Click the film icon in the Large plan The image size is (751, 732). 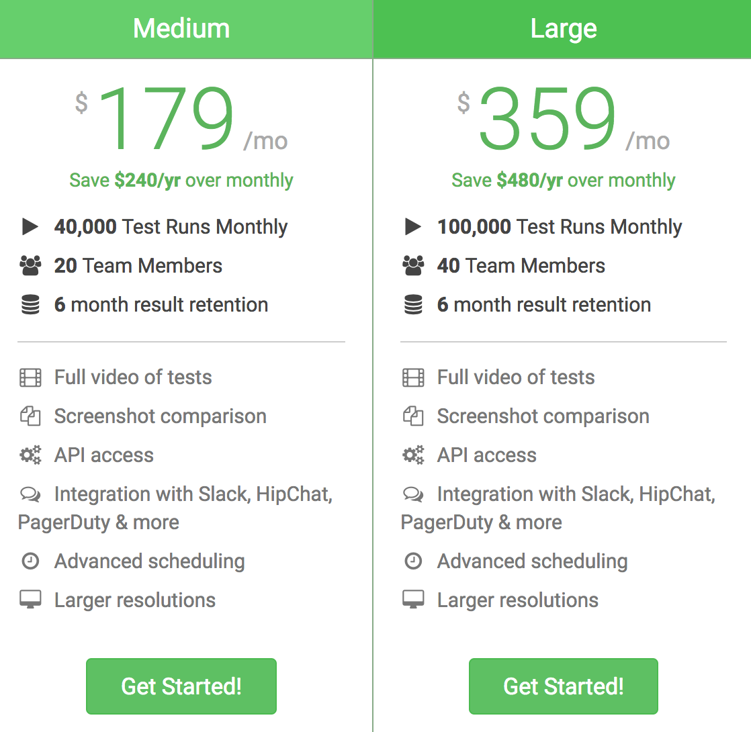tap(413, 377)
